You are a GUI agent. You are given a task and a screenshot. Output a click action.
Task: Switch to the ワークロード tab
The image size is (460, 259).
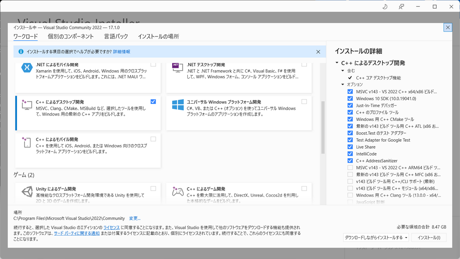[26, 36]
